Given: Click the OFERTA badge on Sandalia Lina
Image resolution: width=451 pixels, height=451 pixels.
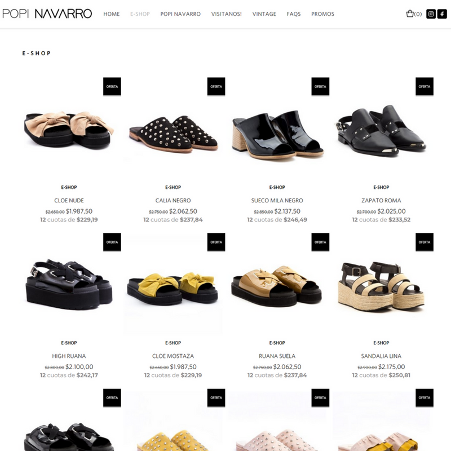Looking at the screenshot, I should point(425,242).
